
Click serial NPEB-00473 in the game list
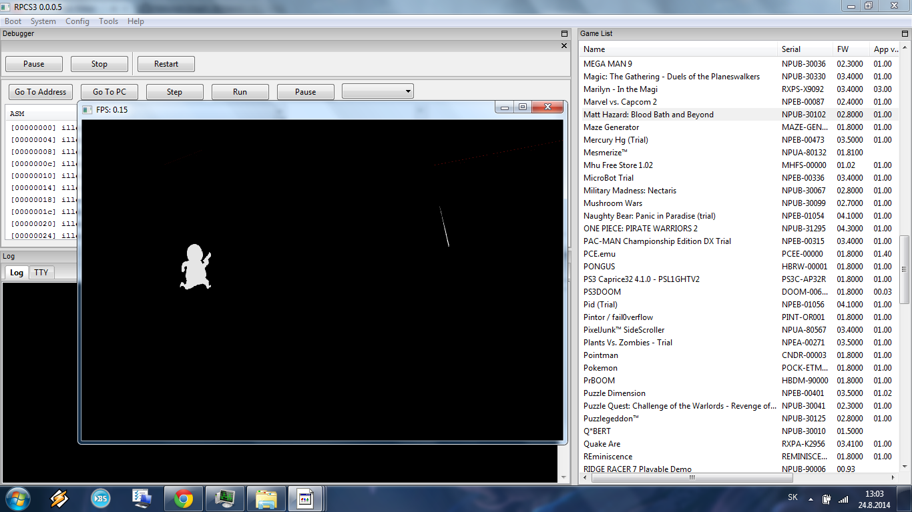point(803,140)
